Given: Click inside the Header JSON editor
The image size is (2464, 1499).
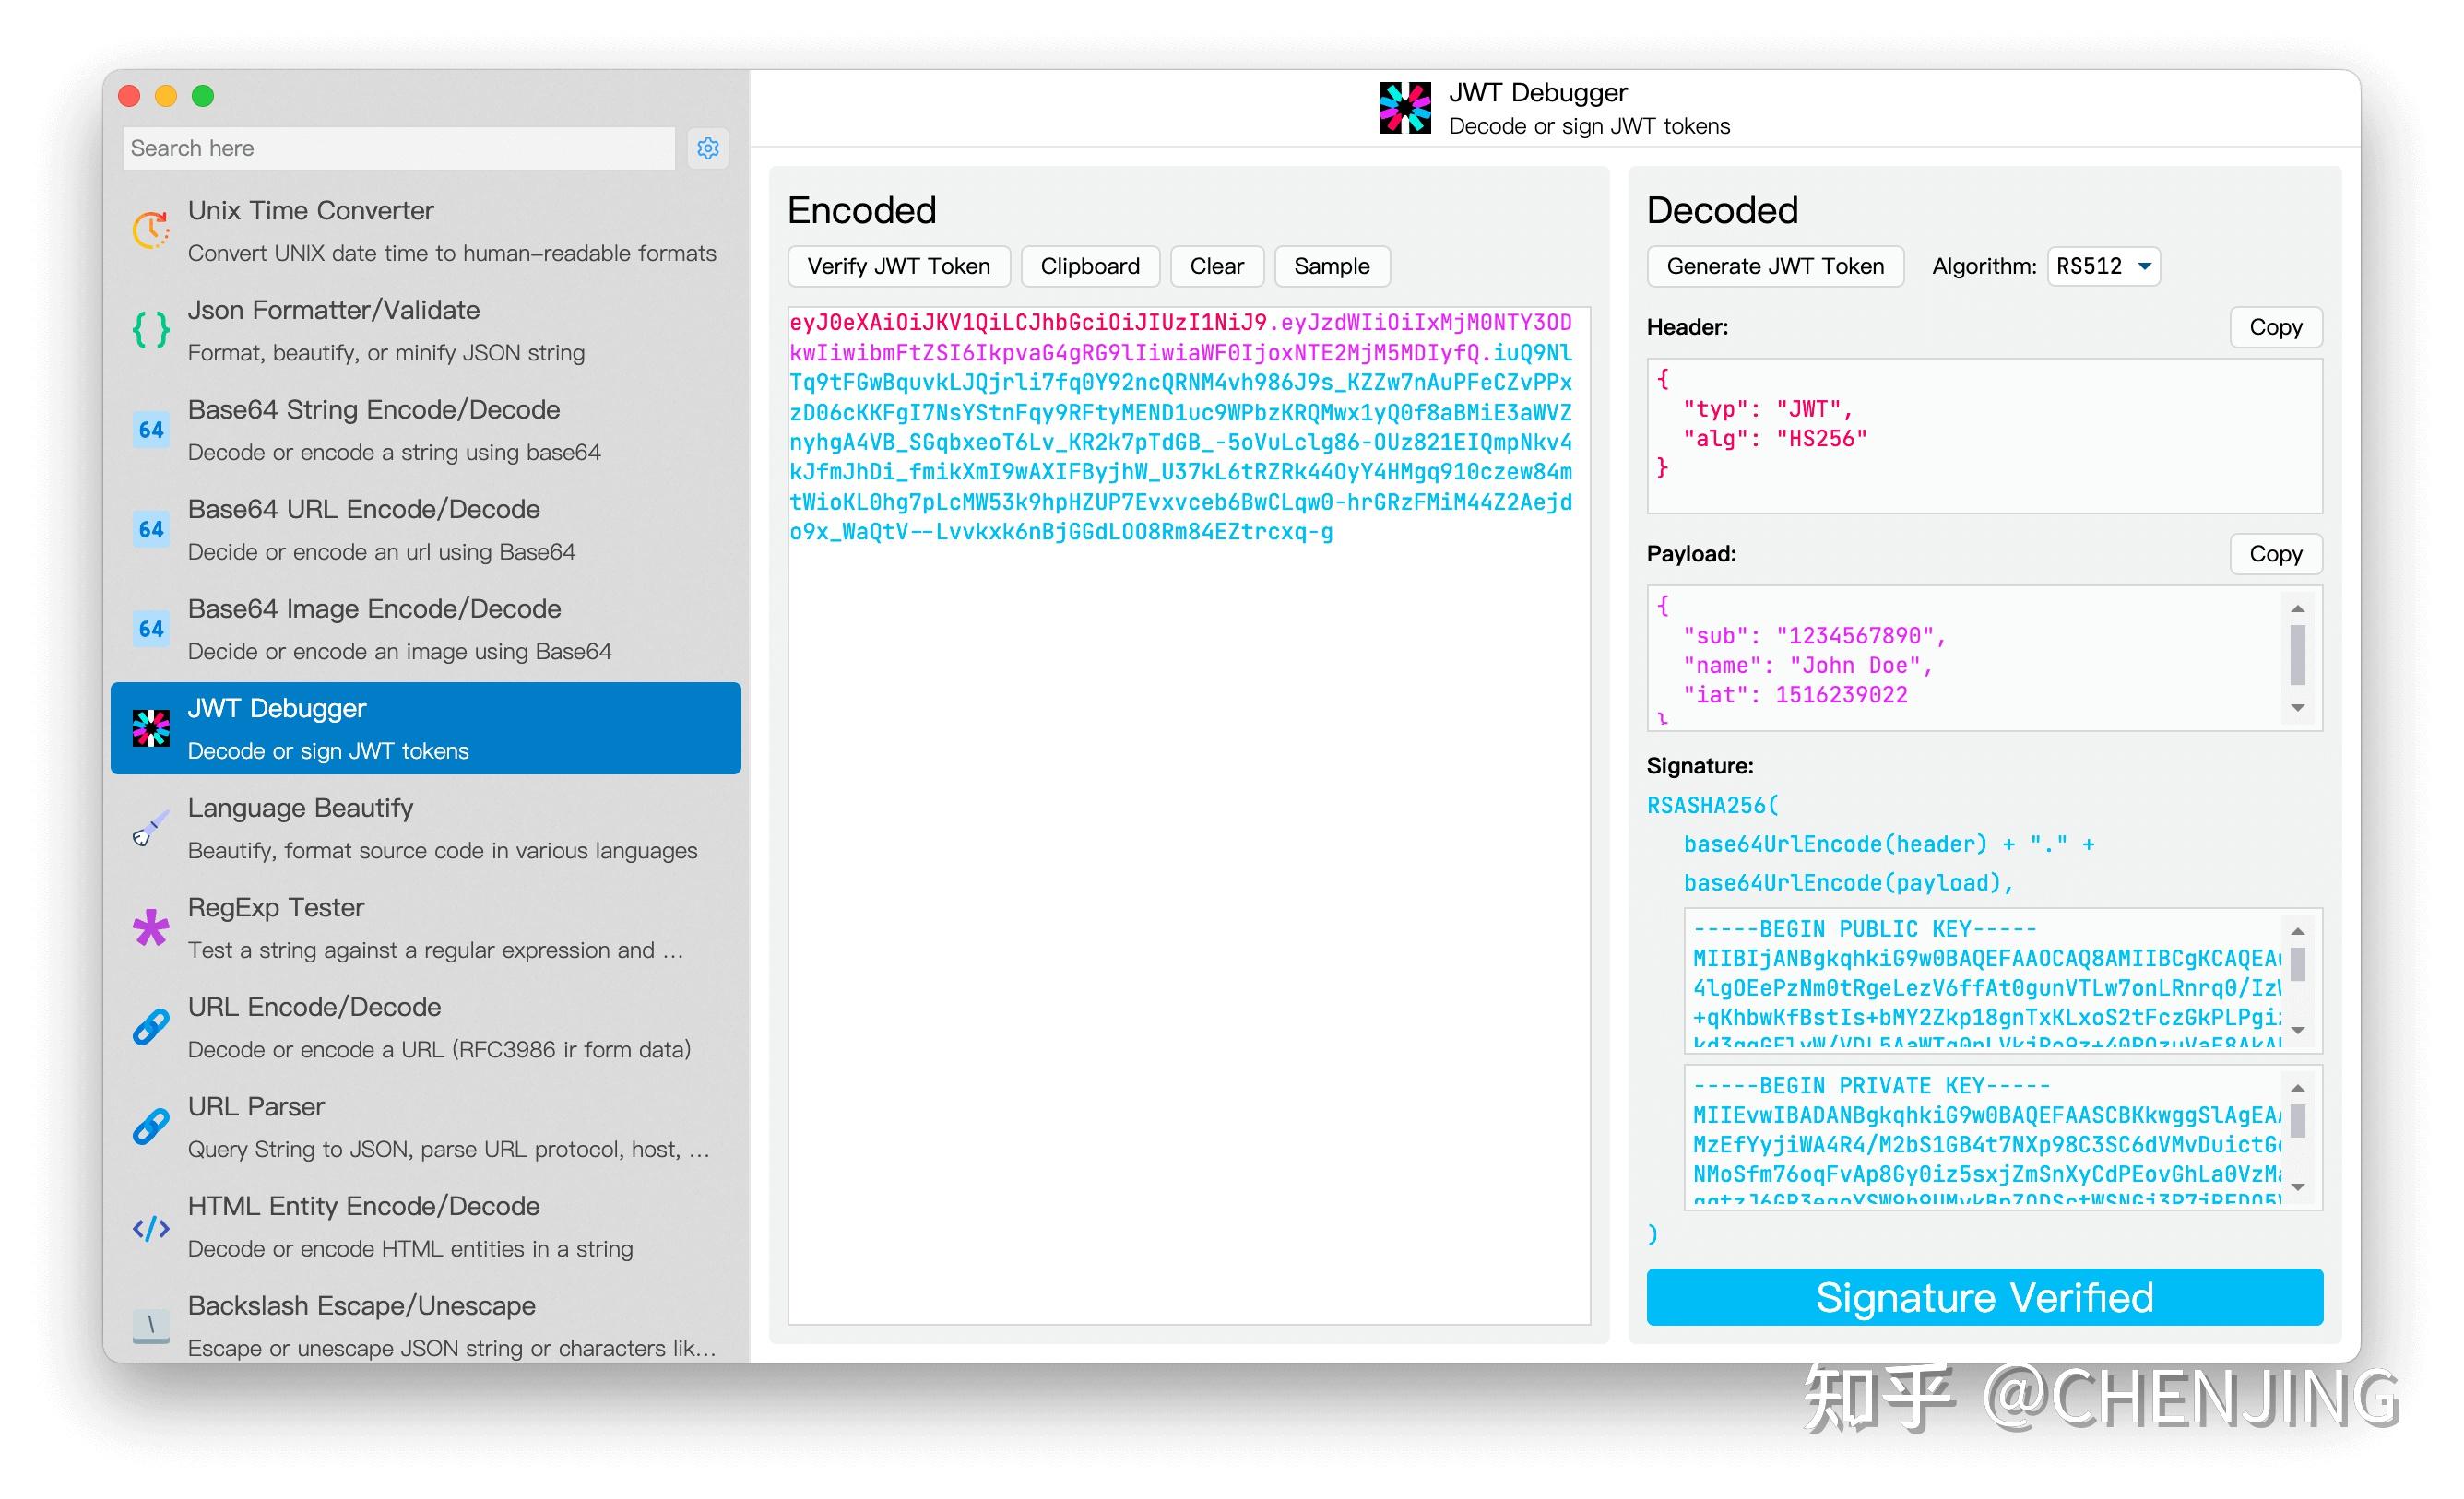Looking at the screenshot, I should pos(1984,436).
